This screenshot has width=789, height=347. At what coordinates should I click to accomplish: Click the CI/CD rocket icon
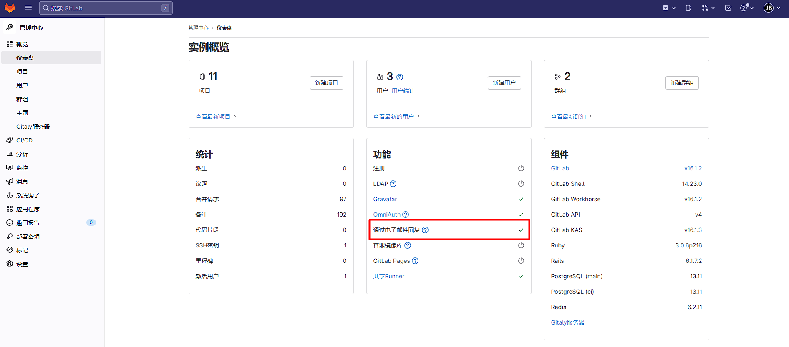tap(10, 140)
